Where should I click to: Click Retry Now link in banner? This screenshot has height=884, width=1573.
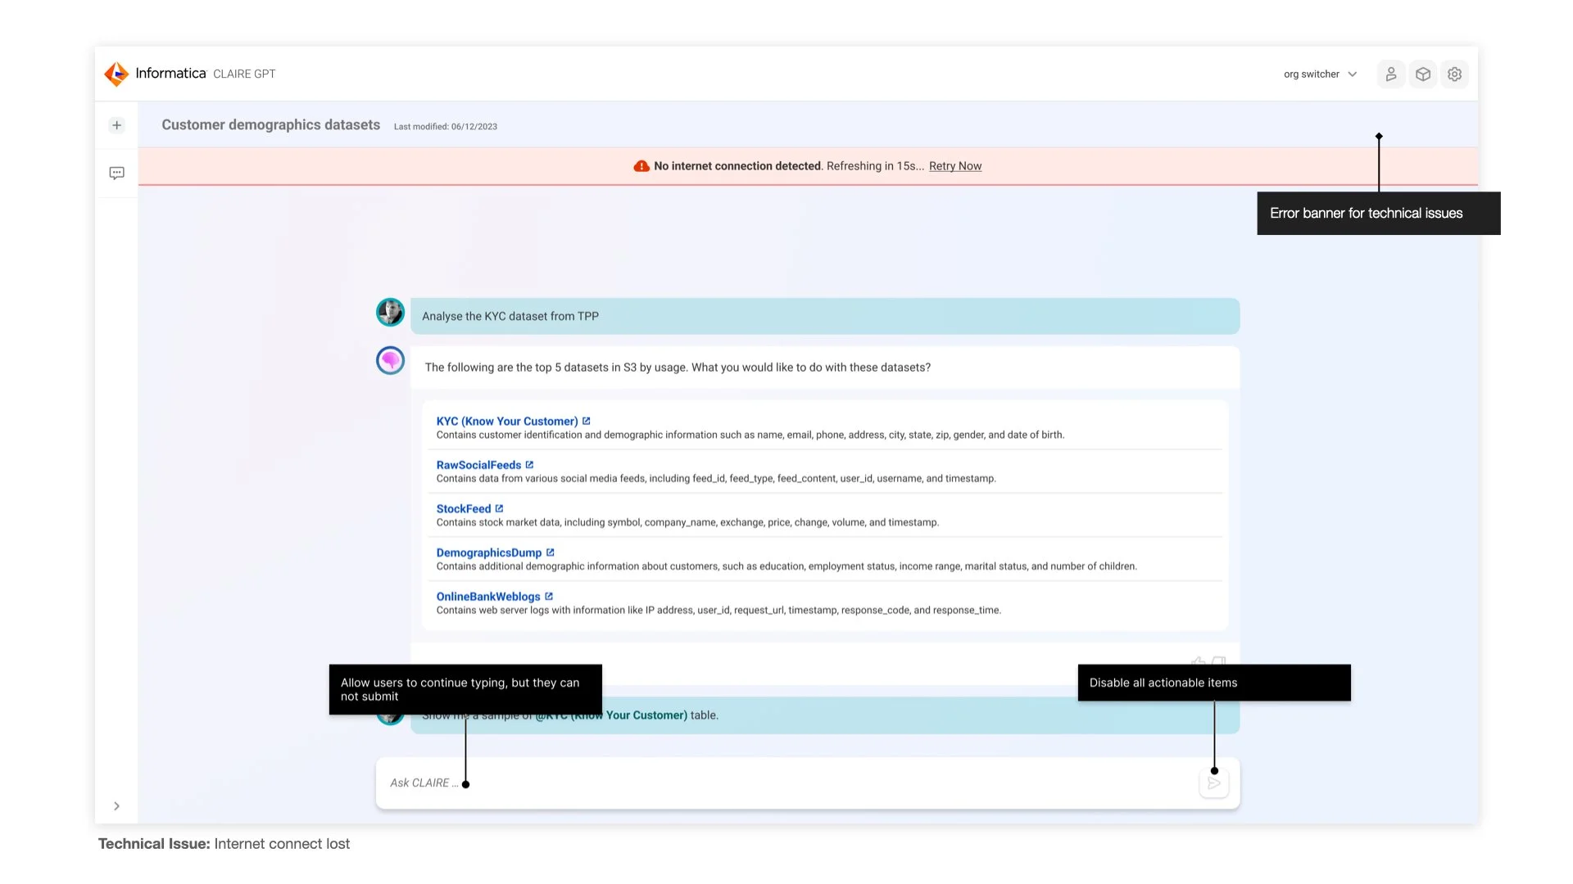tap(954, 166)
